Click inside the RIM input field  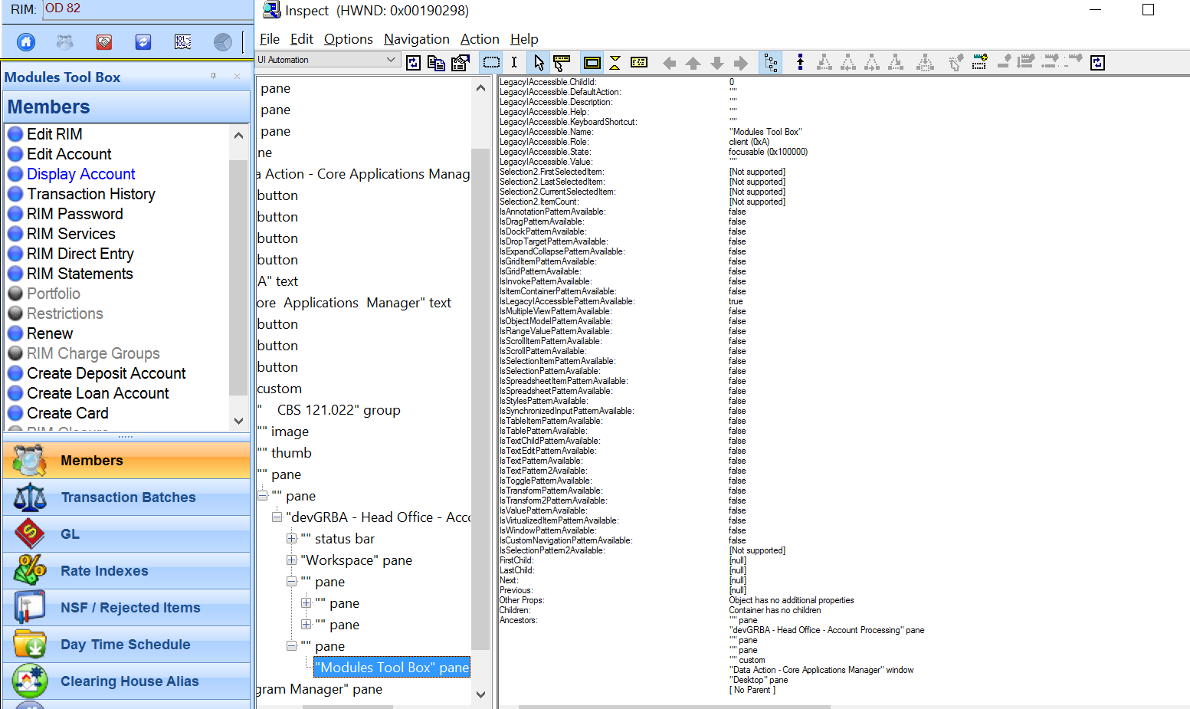click(x=146, y=8)
